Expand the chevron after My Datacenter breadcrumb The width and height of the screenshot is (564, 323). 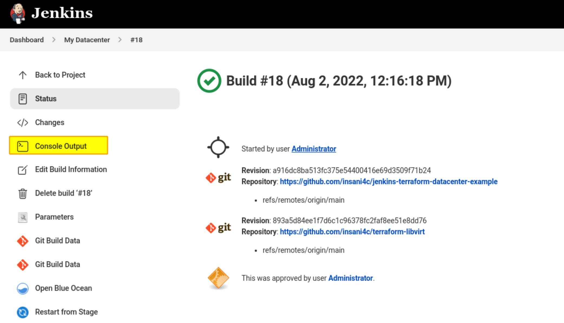click(120, 40)
